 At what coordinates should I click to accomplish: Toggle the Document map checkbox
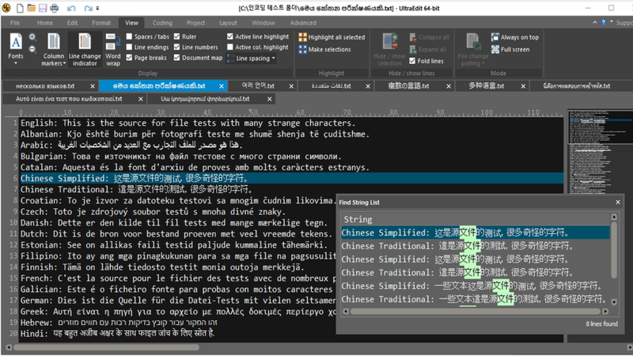pos(176,58)
